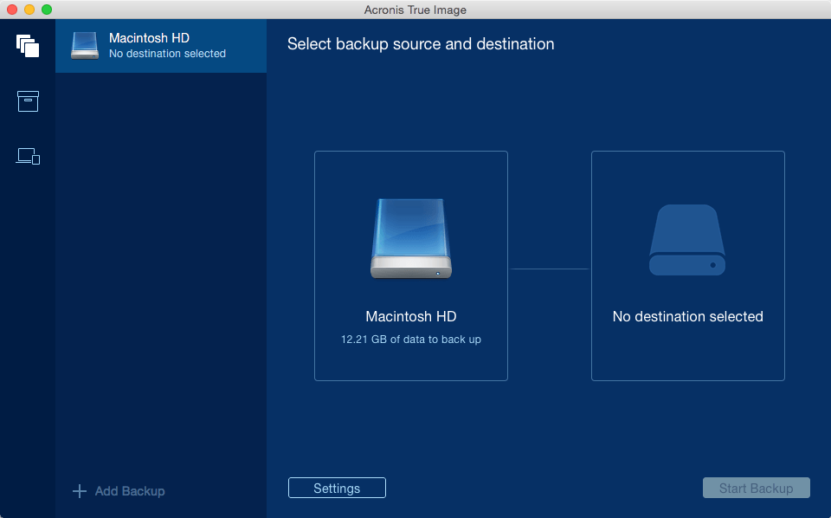Zoom the window with the green button
The image size is (831, 518).
click(x=47, y=10)
